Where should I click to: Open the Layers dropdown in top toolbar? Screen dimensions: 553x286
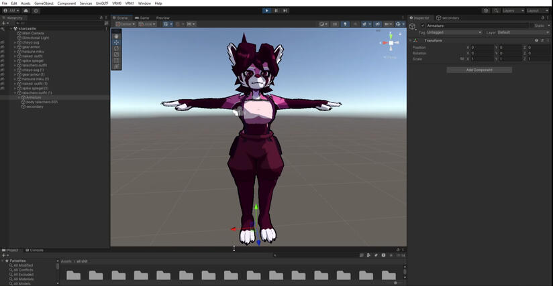pos(512,11)
